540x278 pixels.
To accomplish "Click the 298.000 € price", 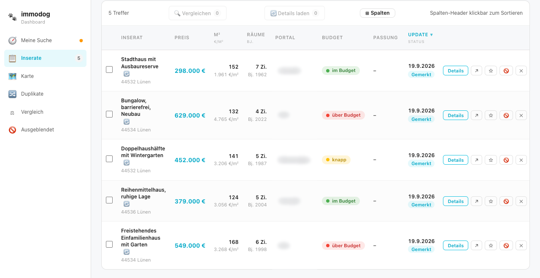I will tap(190, 71).
